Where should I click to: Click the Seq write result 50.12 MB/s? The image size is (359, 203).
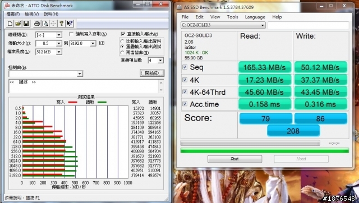[x=320, y=67]
